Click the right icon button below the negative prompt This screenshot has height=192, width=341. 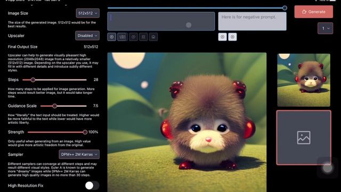(232, 37)
